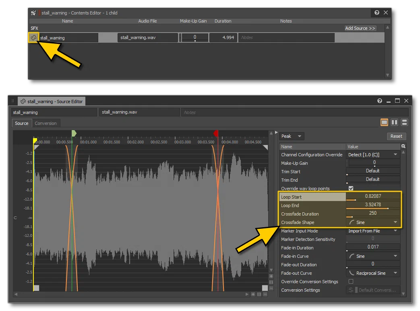Select the stacked pane layout icon
Viewport: 420px width, 311px height.
[404, 122]
